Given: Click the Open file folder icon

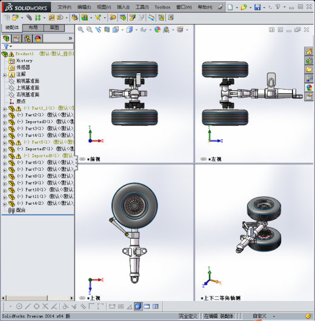Looking at the screenshot, I should tap(244, 7).
